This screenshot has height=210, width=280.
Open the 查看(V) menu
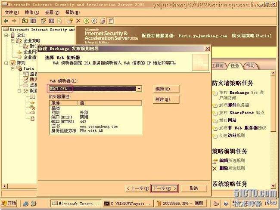(x=52, y=12)
